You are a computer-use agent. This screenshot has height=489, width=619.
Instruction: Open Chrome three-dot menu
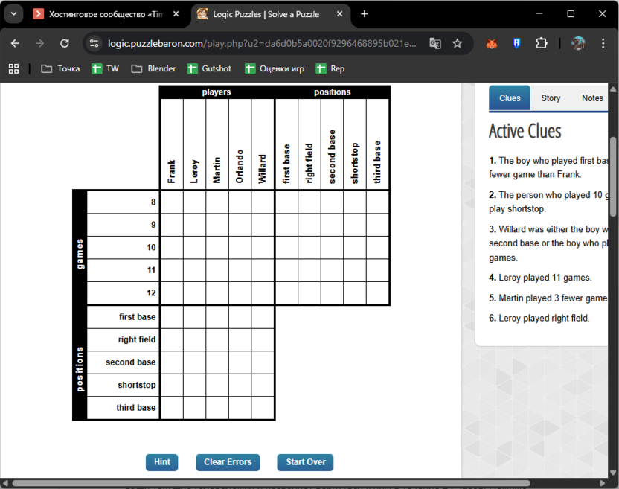pyautogui.click(x=603, y=43)
